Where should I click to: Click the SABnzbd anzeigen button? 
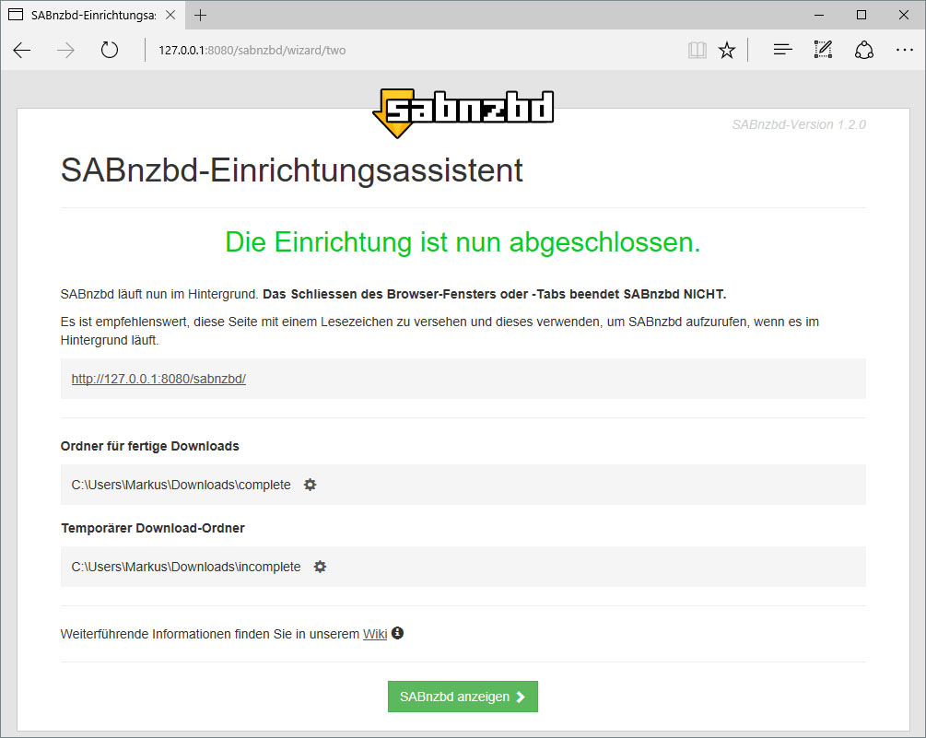pos(463,697)
